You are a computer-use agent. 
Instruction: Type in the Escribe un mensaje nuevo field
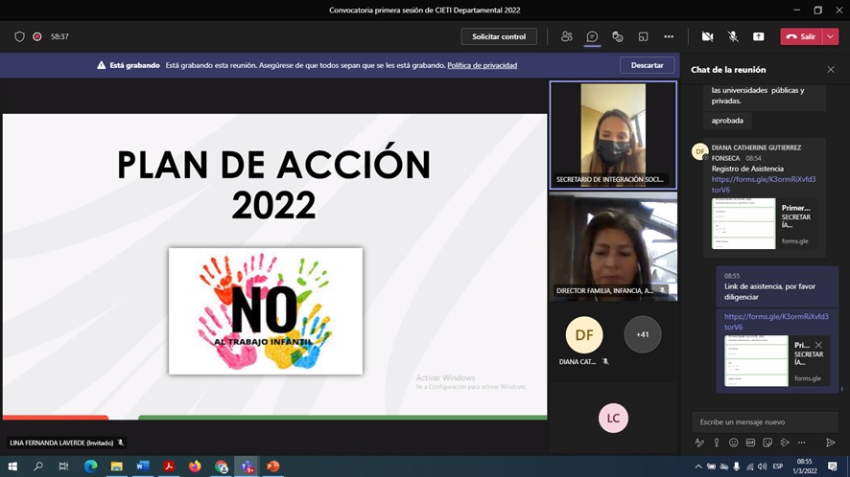pyautogui.click(x=765, y=421)
